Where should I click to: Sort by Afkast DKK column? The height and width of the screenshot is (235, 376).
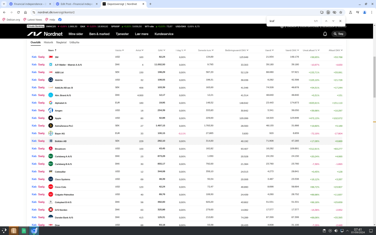(x=335, y=50)
